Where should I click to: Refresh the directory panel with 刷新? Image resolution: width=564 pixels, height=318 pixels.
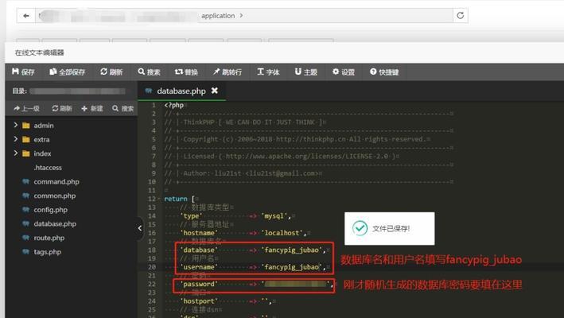62,108
